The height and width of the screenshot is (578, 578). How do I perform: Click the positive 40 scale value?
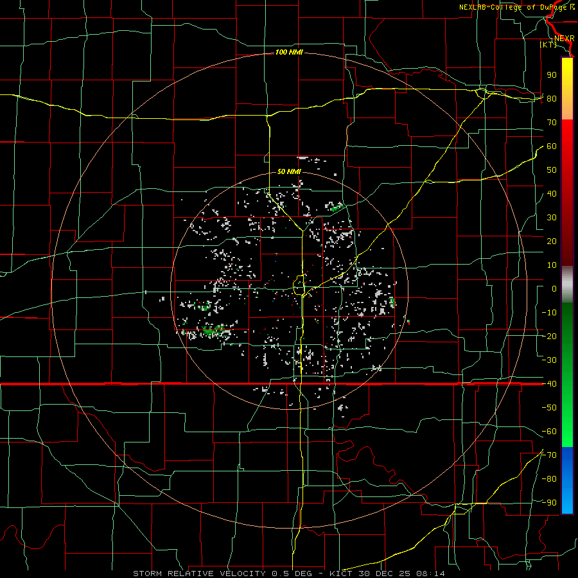(552, 194)
